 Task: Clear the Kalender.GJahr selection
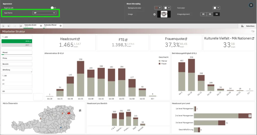tap(41, 26)
